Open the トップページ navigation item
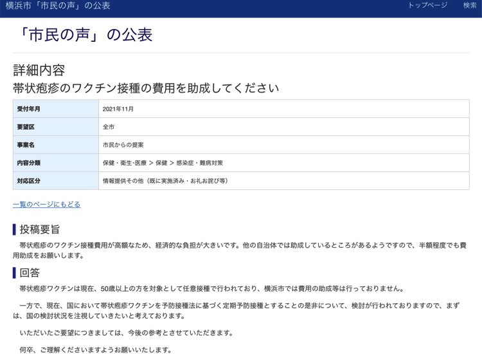The image size is (482, 354). 427,5
